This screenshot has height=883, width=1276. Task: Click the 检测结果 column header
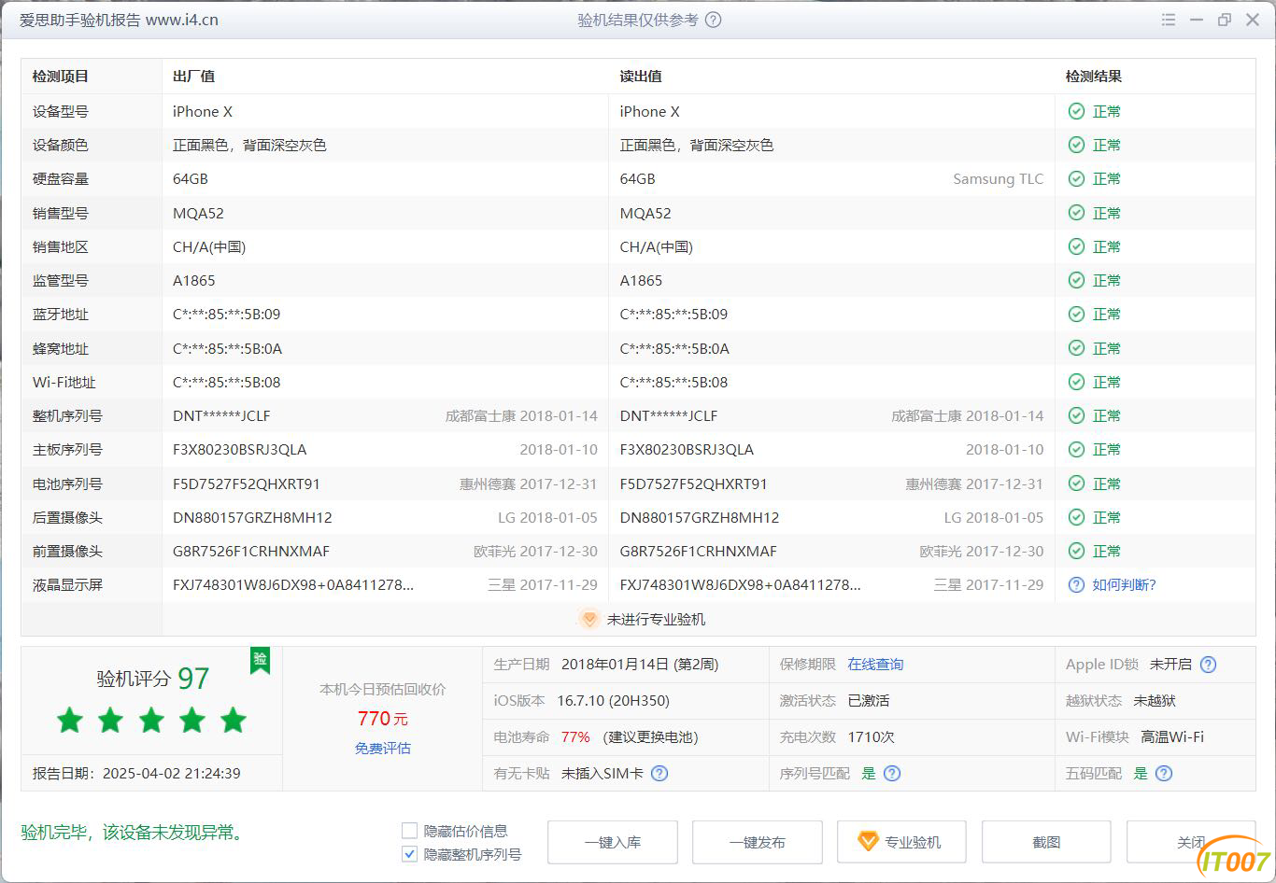pyautogui.click(x=1094, y=77)
